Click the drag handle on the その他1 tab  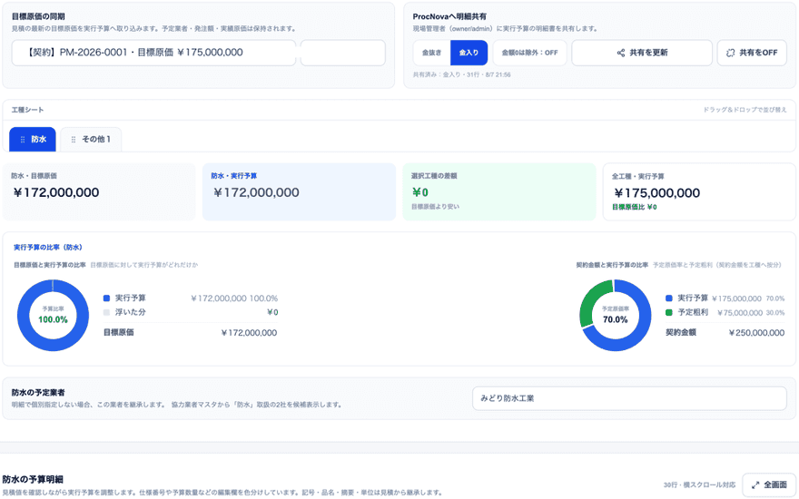click(74, 140)
